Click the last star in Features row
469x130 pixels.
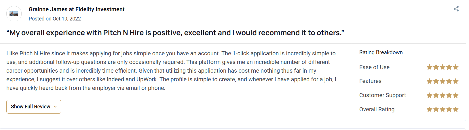[x=455, y=81]
